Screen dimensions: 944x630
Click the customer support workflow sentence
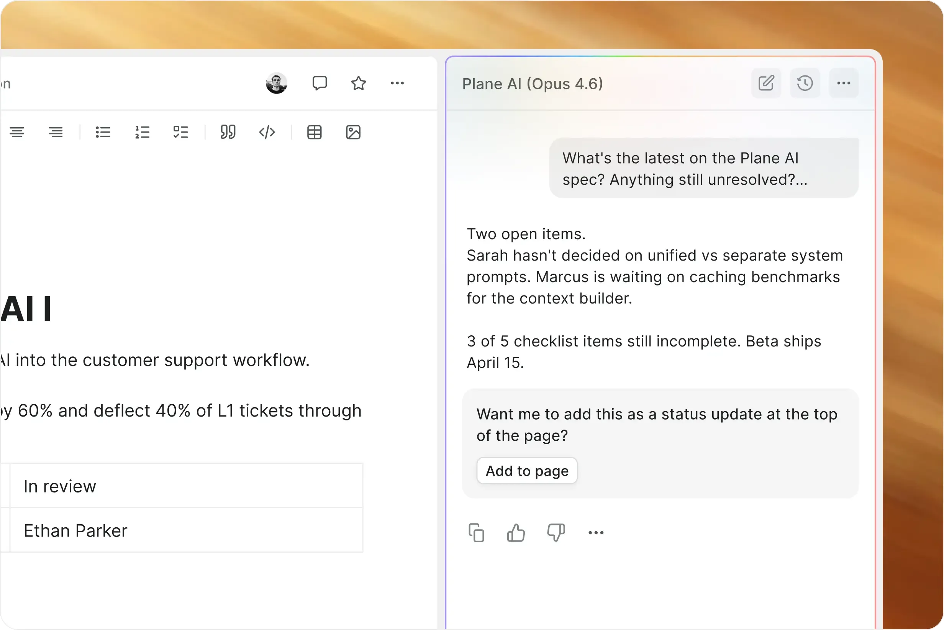tap(155, 359)
